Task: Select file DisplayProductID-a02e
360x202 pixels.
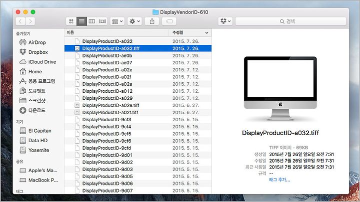Action: (x=138, y=70)
